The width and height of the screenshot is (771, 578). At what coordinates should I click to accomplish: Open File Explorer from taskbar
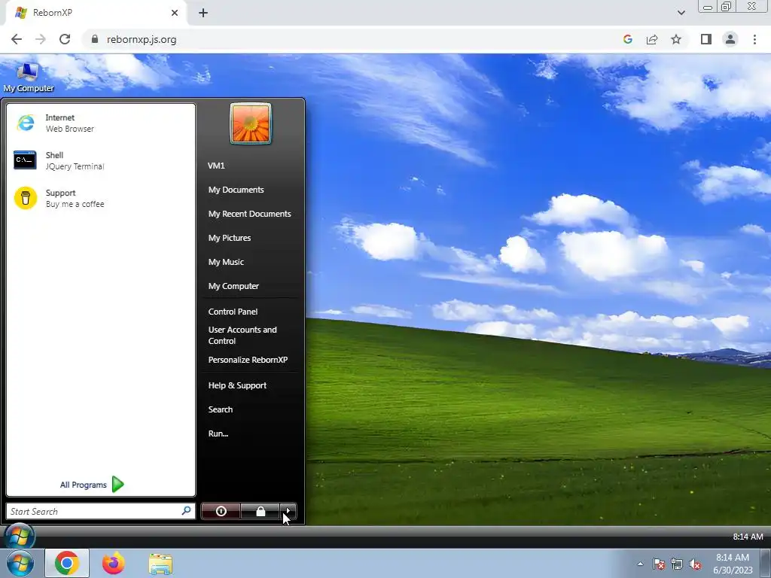point(161,564)
